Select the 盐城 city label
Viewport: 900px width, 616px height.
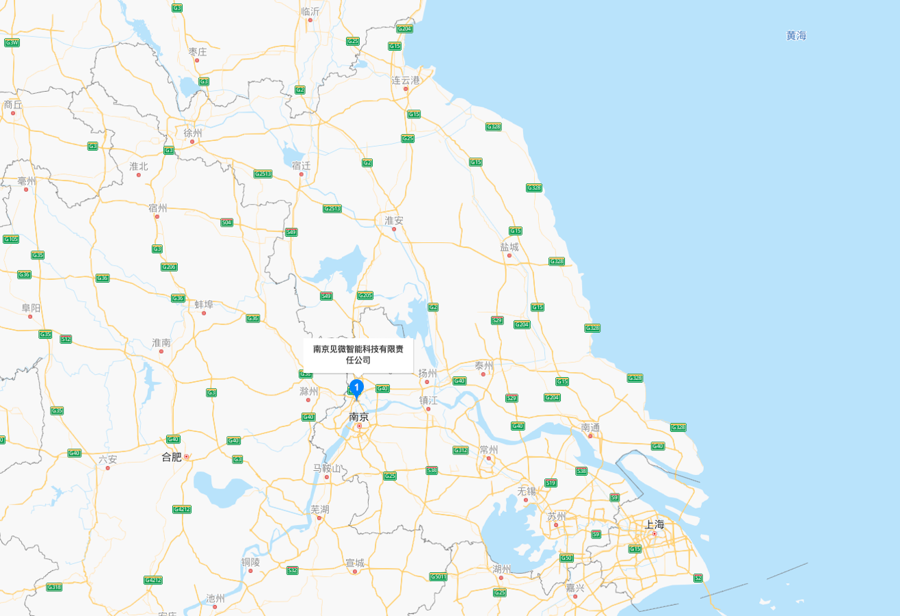pyautogui.click(x=509, y=246)
